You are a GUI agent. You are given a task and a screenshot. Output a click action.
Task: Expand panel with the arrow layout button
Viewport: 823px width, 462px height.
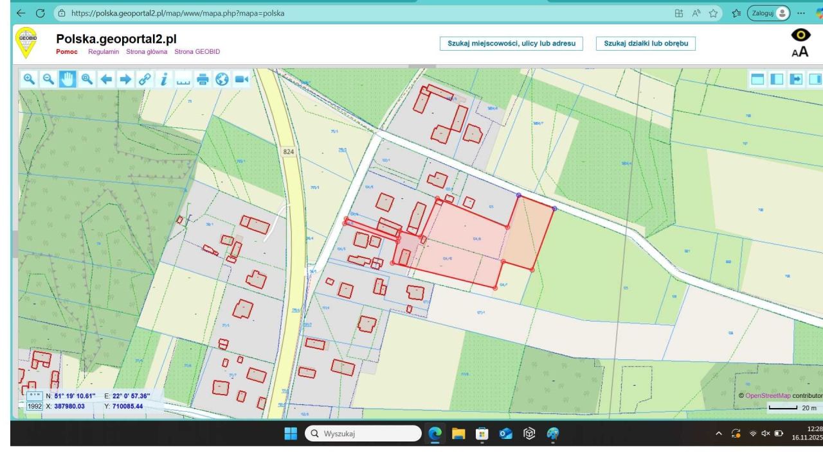coord(797,79)
